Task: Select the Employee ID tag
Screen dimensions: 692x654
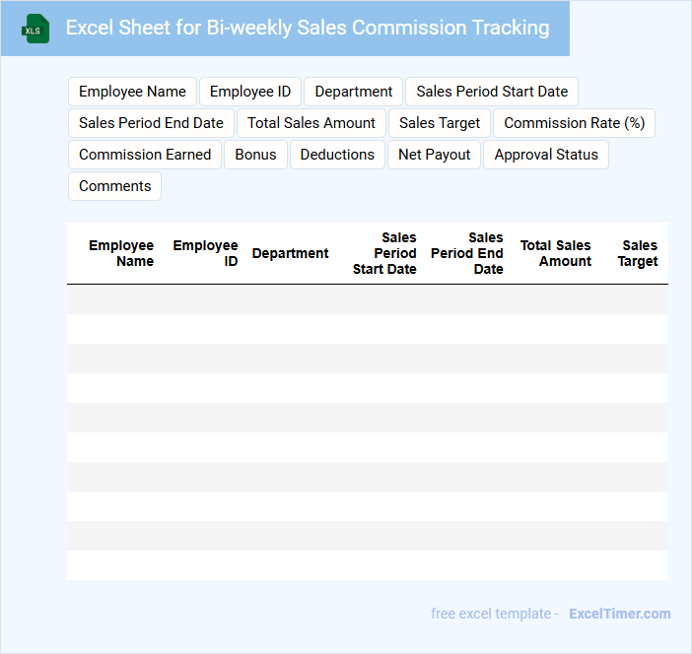Action: pyautogui.click(x=250, y=92)
